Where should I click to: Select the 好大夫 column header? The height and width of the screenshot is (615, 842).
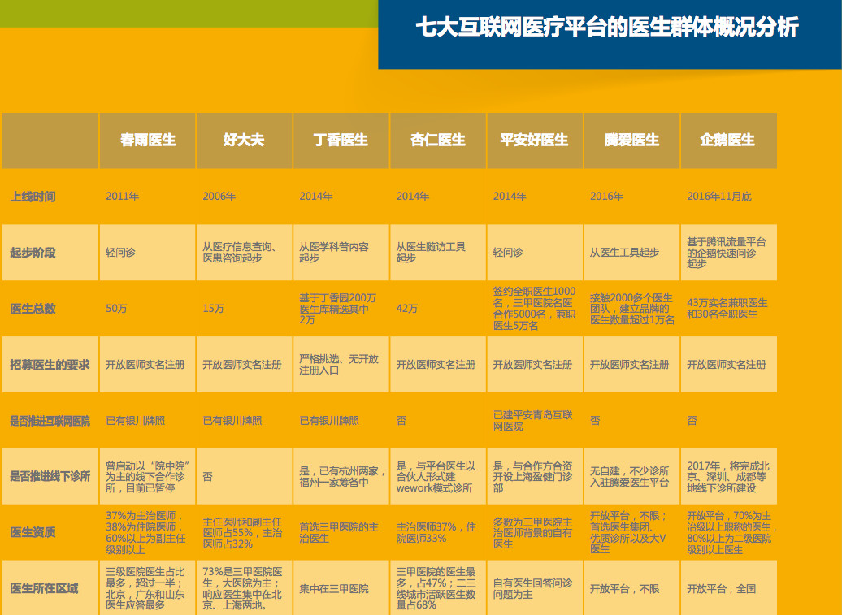click(x=245, y=141)
